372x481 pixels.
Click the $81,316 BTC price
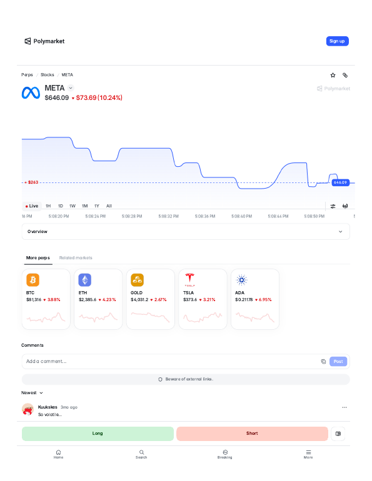(34, 300)
